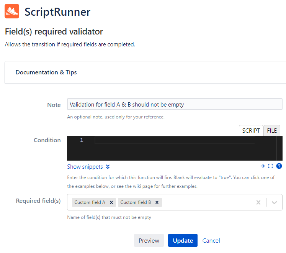Click 'An optional note' helper text

(x=116, y=117)
